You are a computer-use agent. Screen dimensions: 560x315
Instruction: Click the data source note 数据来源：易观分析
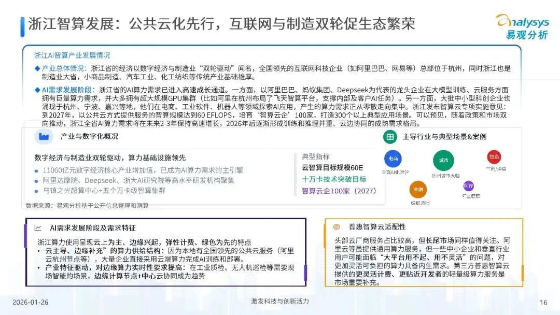pos(87,206)
